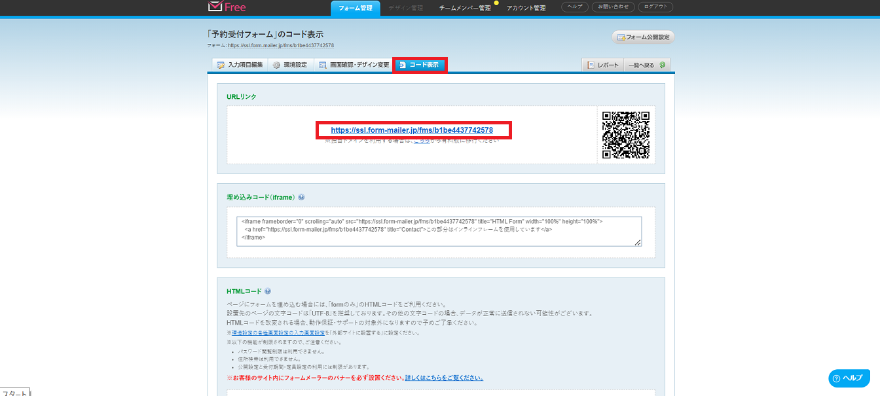Image resolution: width=880 pixels, height=396 pixels.
Task: Click the help icon beside 埋め込みコード(iframe)
Action: 301,197
